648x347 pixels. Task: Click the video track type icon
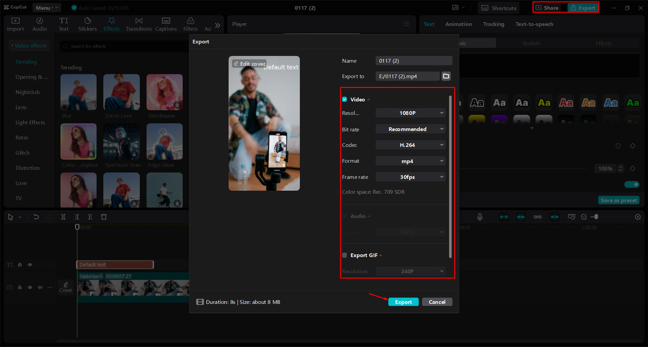10,287
